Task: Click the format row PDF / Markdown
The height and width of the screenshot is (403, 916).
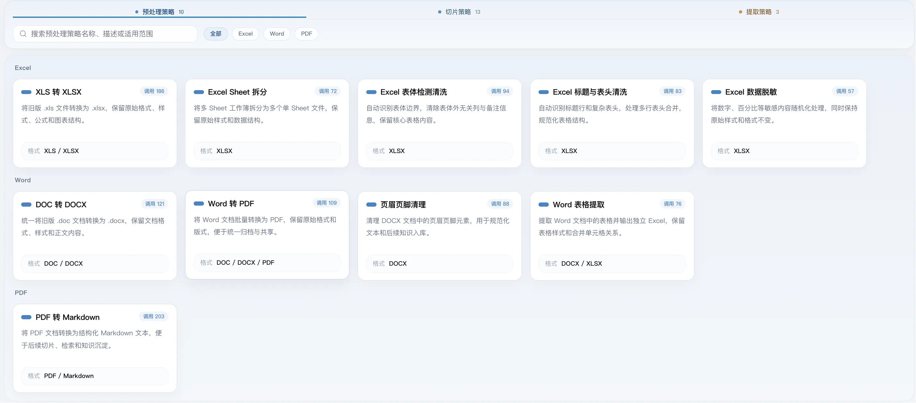Action: [x=95, y=376]
